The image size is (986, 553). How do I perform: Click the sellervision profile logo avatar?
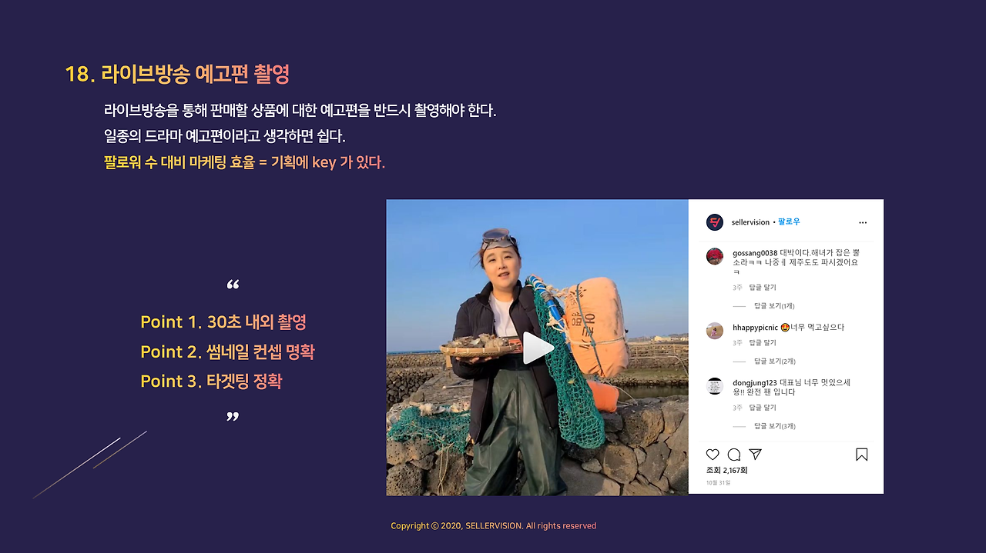[715, 222]
